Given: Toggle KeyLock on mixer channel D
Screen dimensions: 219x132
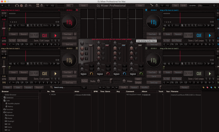Looking at the screenshot, I should (133, 74).
